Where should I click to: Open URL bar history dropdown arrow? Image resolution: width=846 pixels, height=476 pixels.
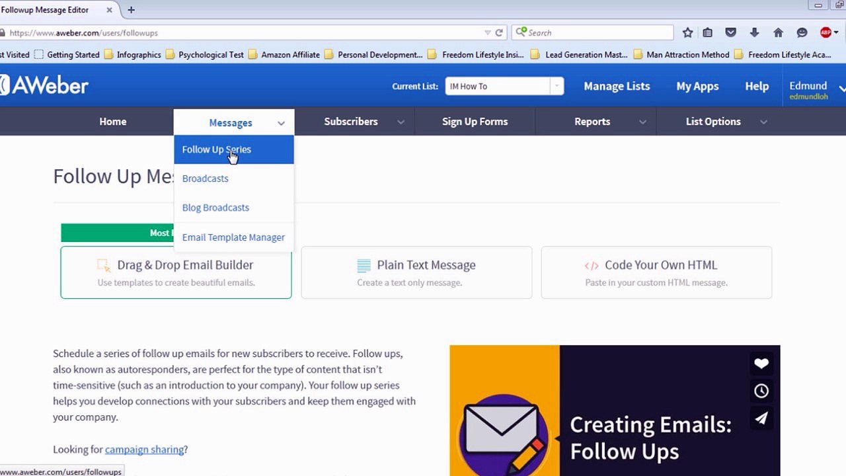point(487,32)
